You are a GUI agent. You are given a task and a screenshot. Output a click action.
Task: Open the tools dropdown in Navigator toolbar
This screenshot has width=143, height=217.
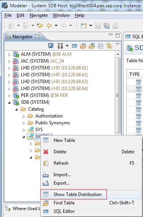tap(67, 46)
